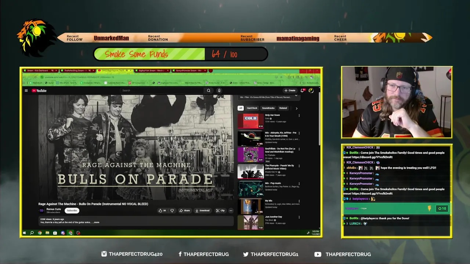
Task: Click the YouTube logo home link
Action: pos(39,91)
